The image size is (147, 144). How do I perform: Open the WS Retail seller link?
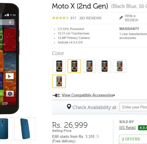[127, 127]
